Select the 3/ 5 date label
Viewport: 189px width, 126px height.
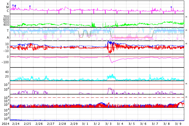[132, 124]
